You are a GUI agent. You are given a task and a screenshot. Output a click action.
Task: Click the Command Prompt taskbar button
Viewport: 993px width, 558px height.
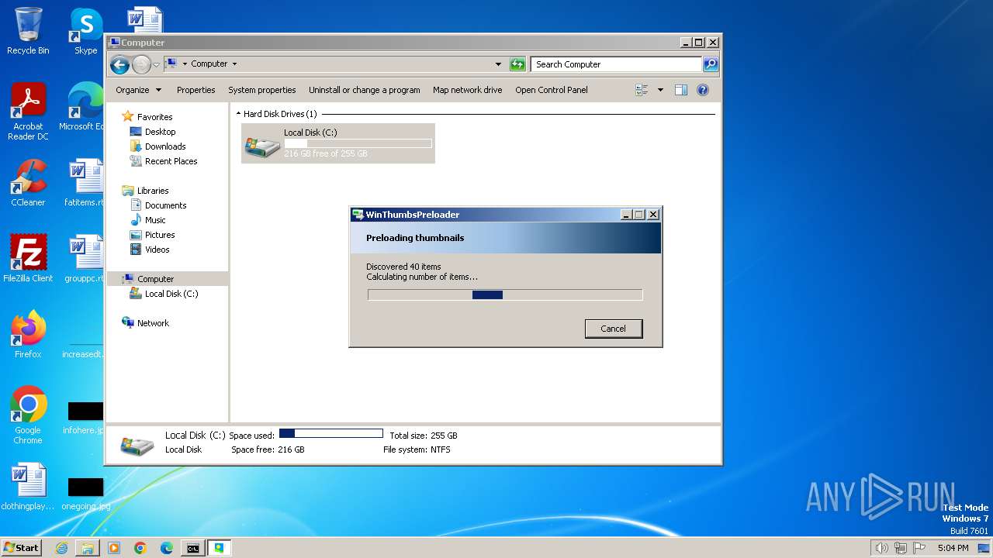click(x=193, y=548)
